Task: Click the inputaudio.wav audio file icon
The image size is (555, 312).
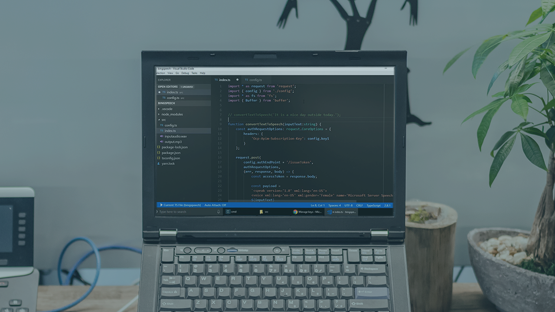Action: [x=161, y=136]
